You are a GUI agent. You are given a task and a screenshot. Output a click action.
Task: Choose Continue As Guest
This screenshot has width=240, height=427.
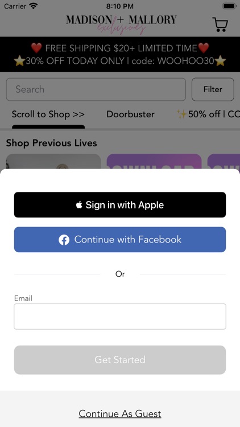point(120,414)
